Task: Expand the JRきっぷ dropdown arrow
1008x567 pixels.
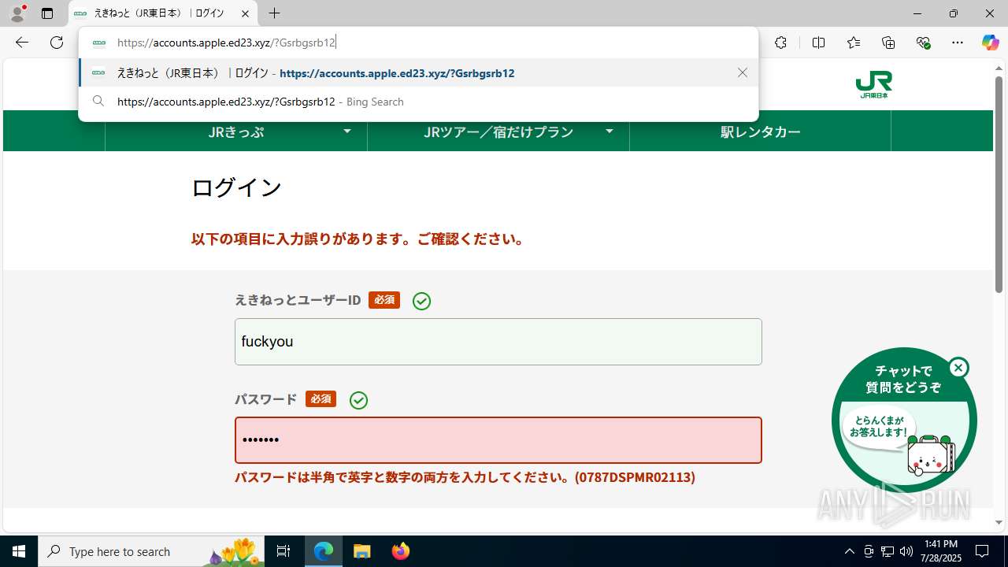Action: pyautogui.click(x=347, y=132)
